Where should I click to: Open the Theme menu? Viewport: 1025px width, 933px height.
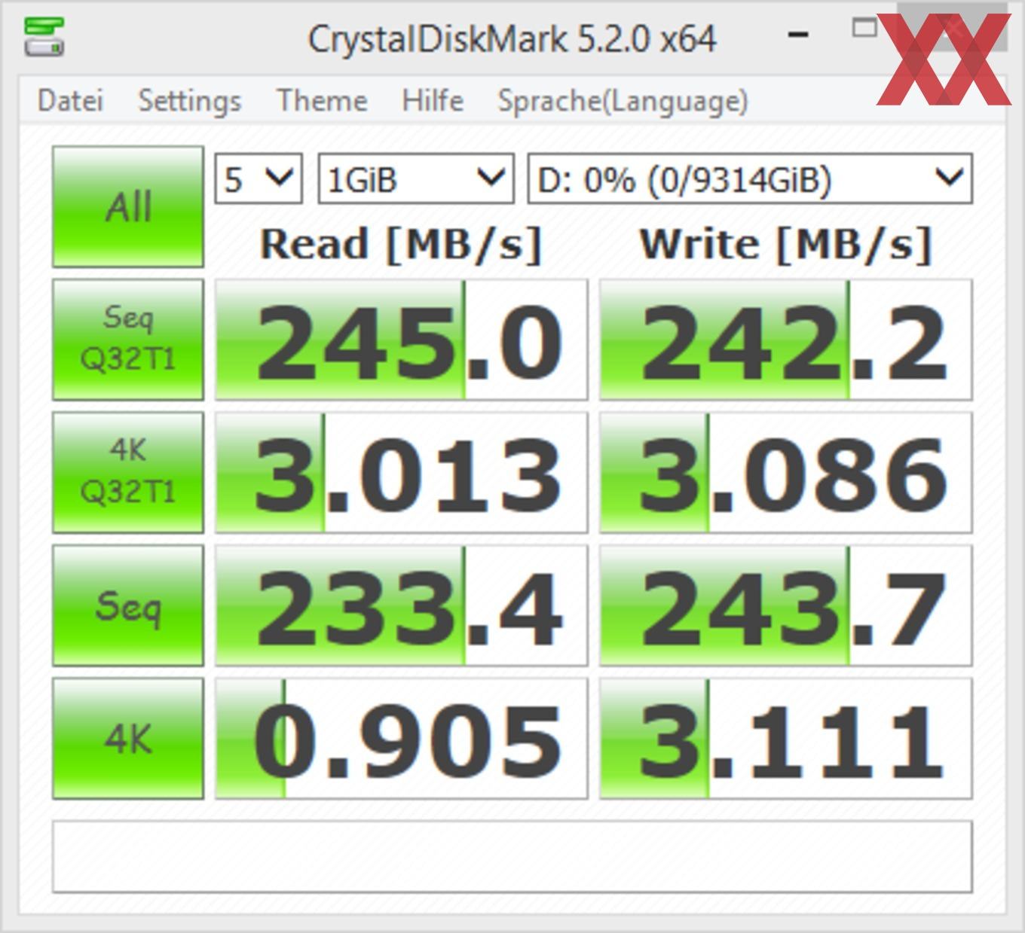tap(322, 100)
